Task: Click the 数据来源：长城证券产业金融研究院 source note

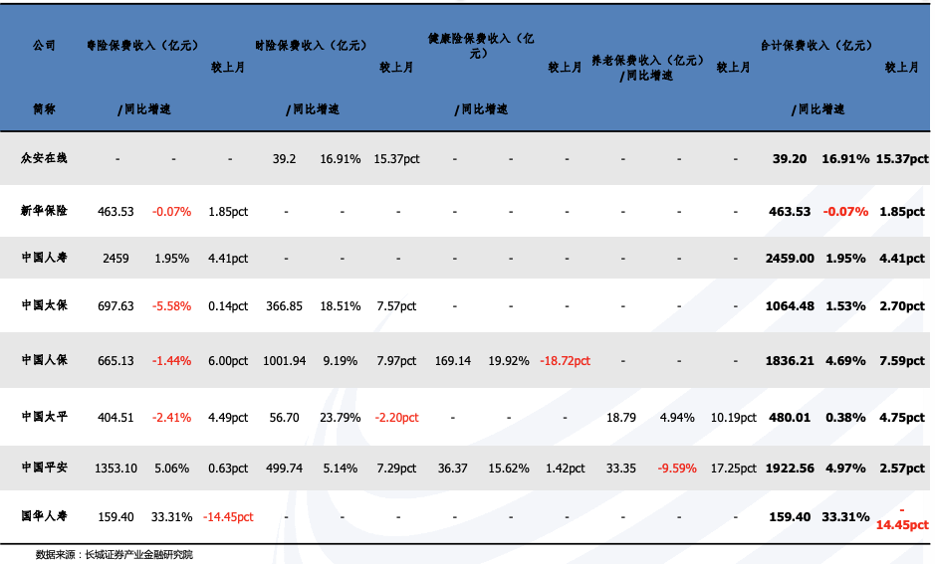Action: coord(115,554)
